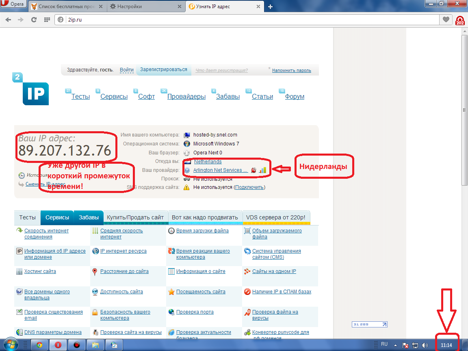Open file explorer folder in taskbar
The image size is (468, 351).
tap(95, 345)
